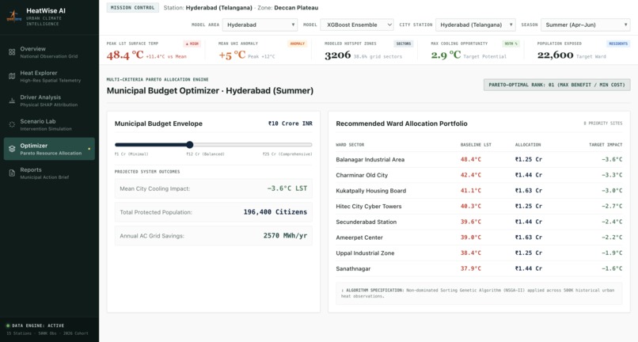Click the 196,400 Citizens value

[275, 212]
